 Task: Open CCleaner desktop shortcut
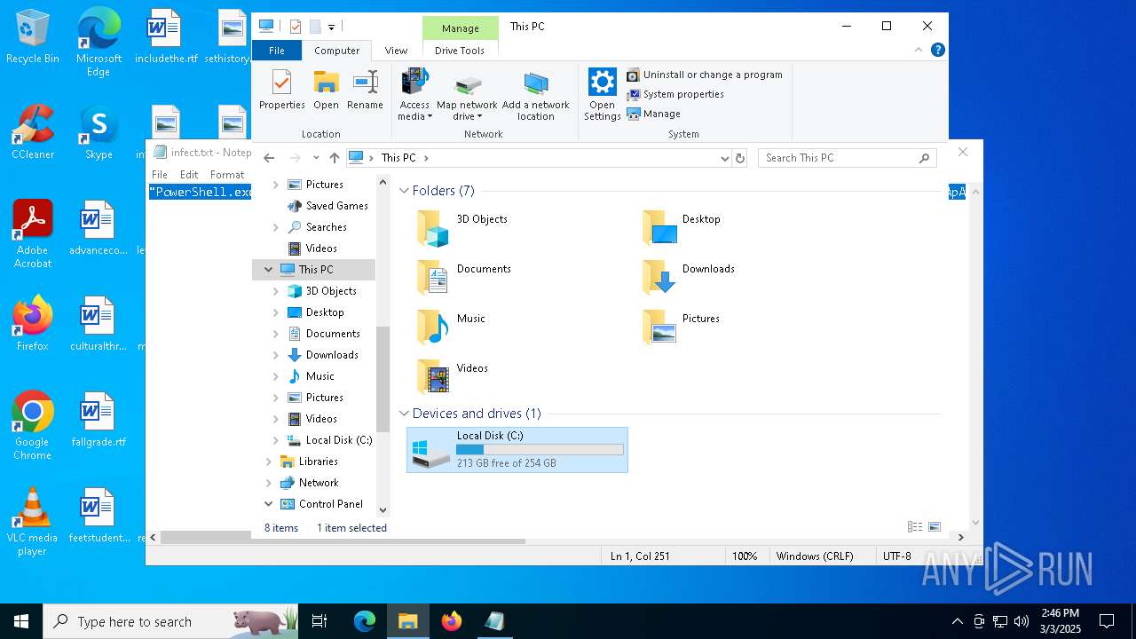(x=33, y=133)
